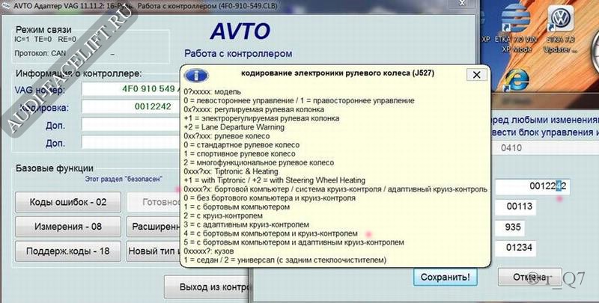Open Коды ошибок - 02 function

(68, 202)
